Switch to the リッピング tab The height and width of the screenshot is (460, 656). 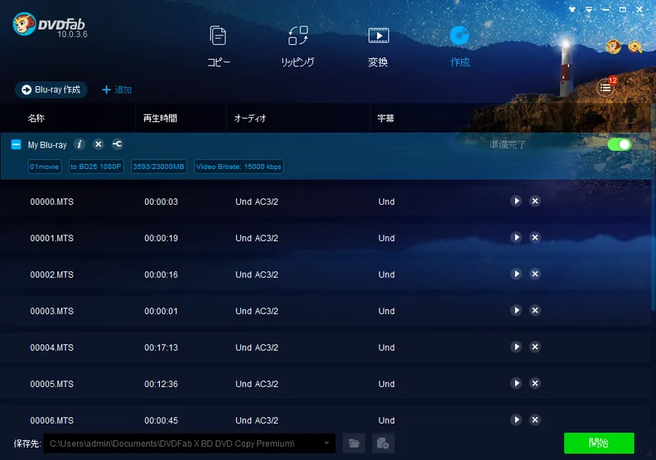click(298, 47)
